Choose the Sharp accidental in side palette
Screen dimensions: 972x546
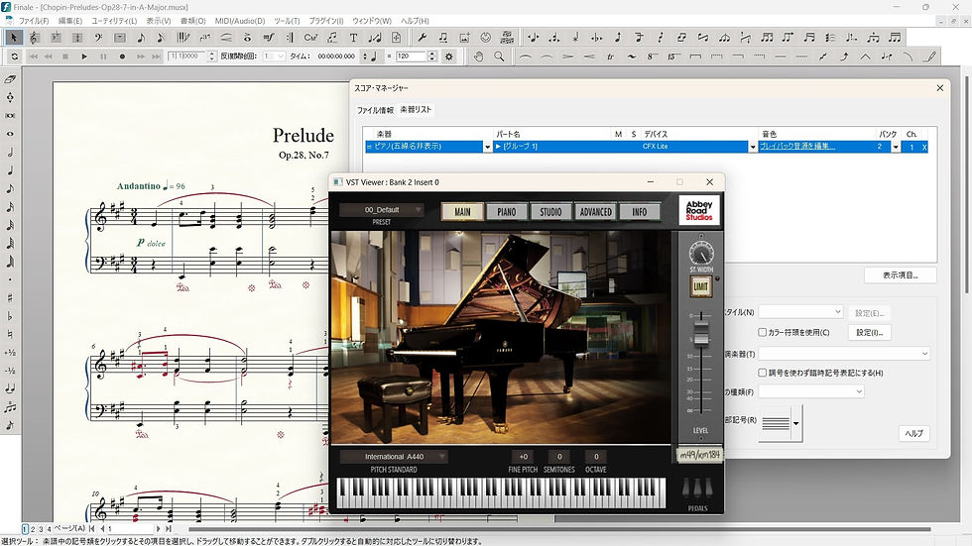(10, 297)
